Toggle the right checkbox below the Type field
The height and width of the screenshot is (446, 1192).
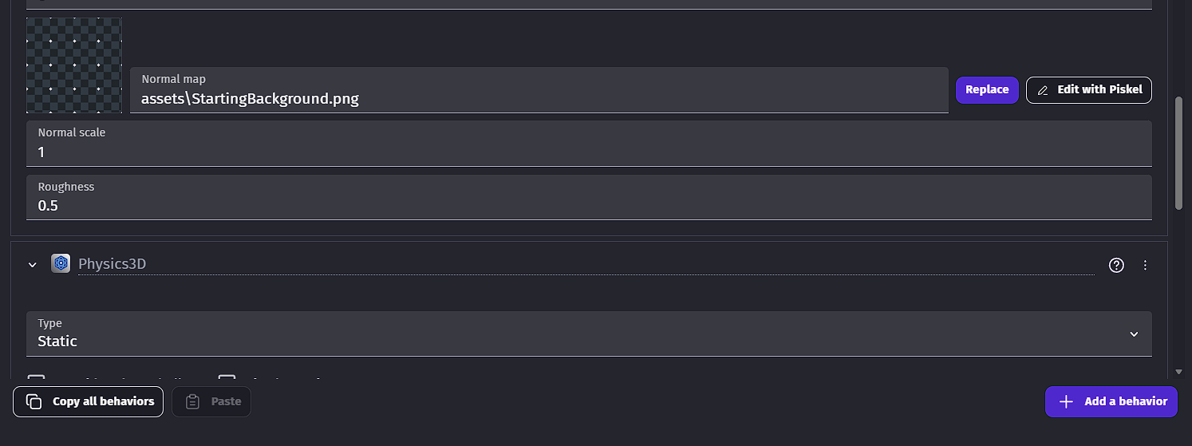click(x=227, y=378)
